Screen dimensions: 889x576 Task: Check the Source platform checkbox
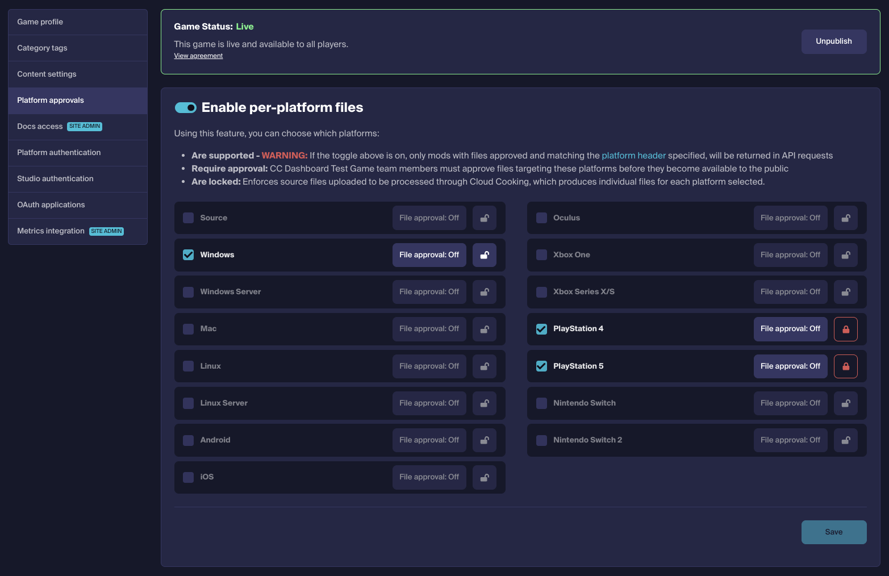click(x=189, y=218)
